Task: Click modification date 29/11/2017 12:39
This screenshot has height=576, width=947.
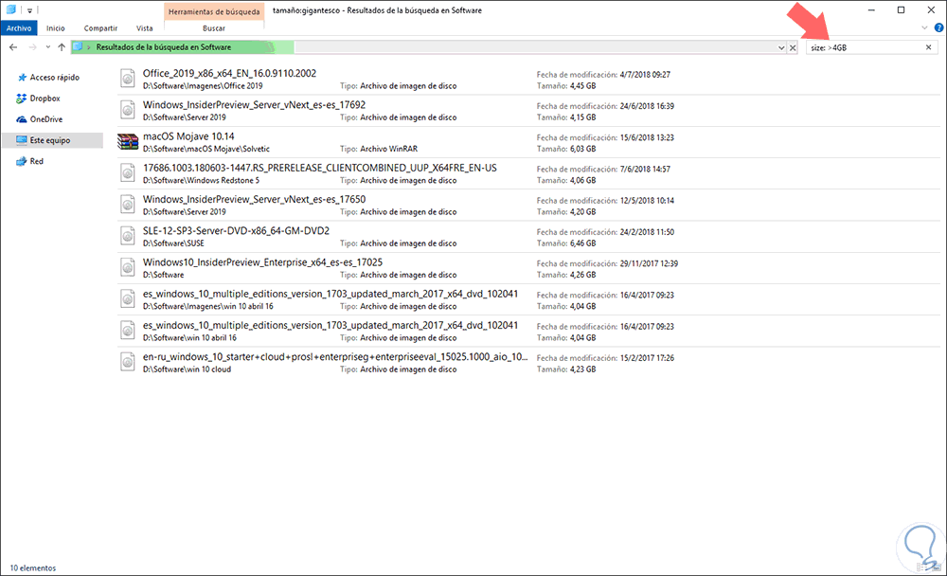Action: click(x=649, y=263)
